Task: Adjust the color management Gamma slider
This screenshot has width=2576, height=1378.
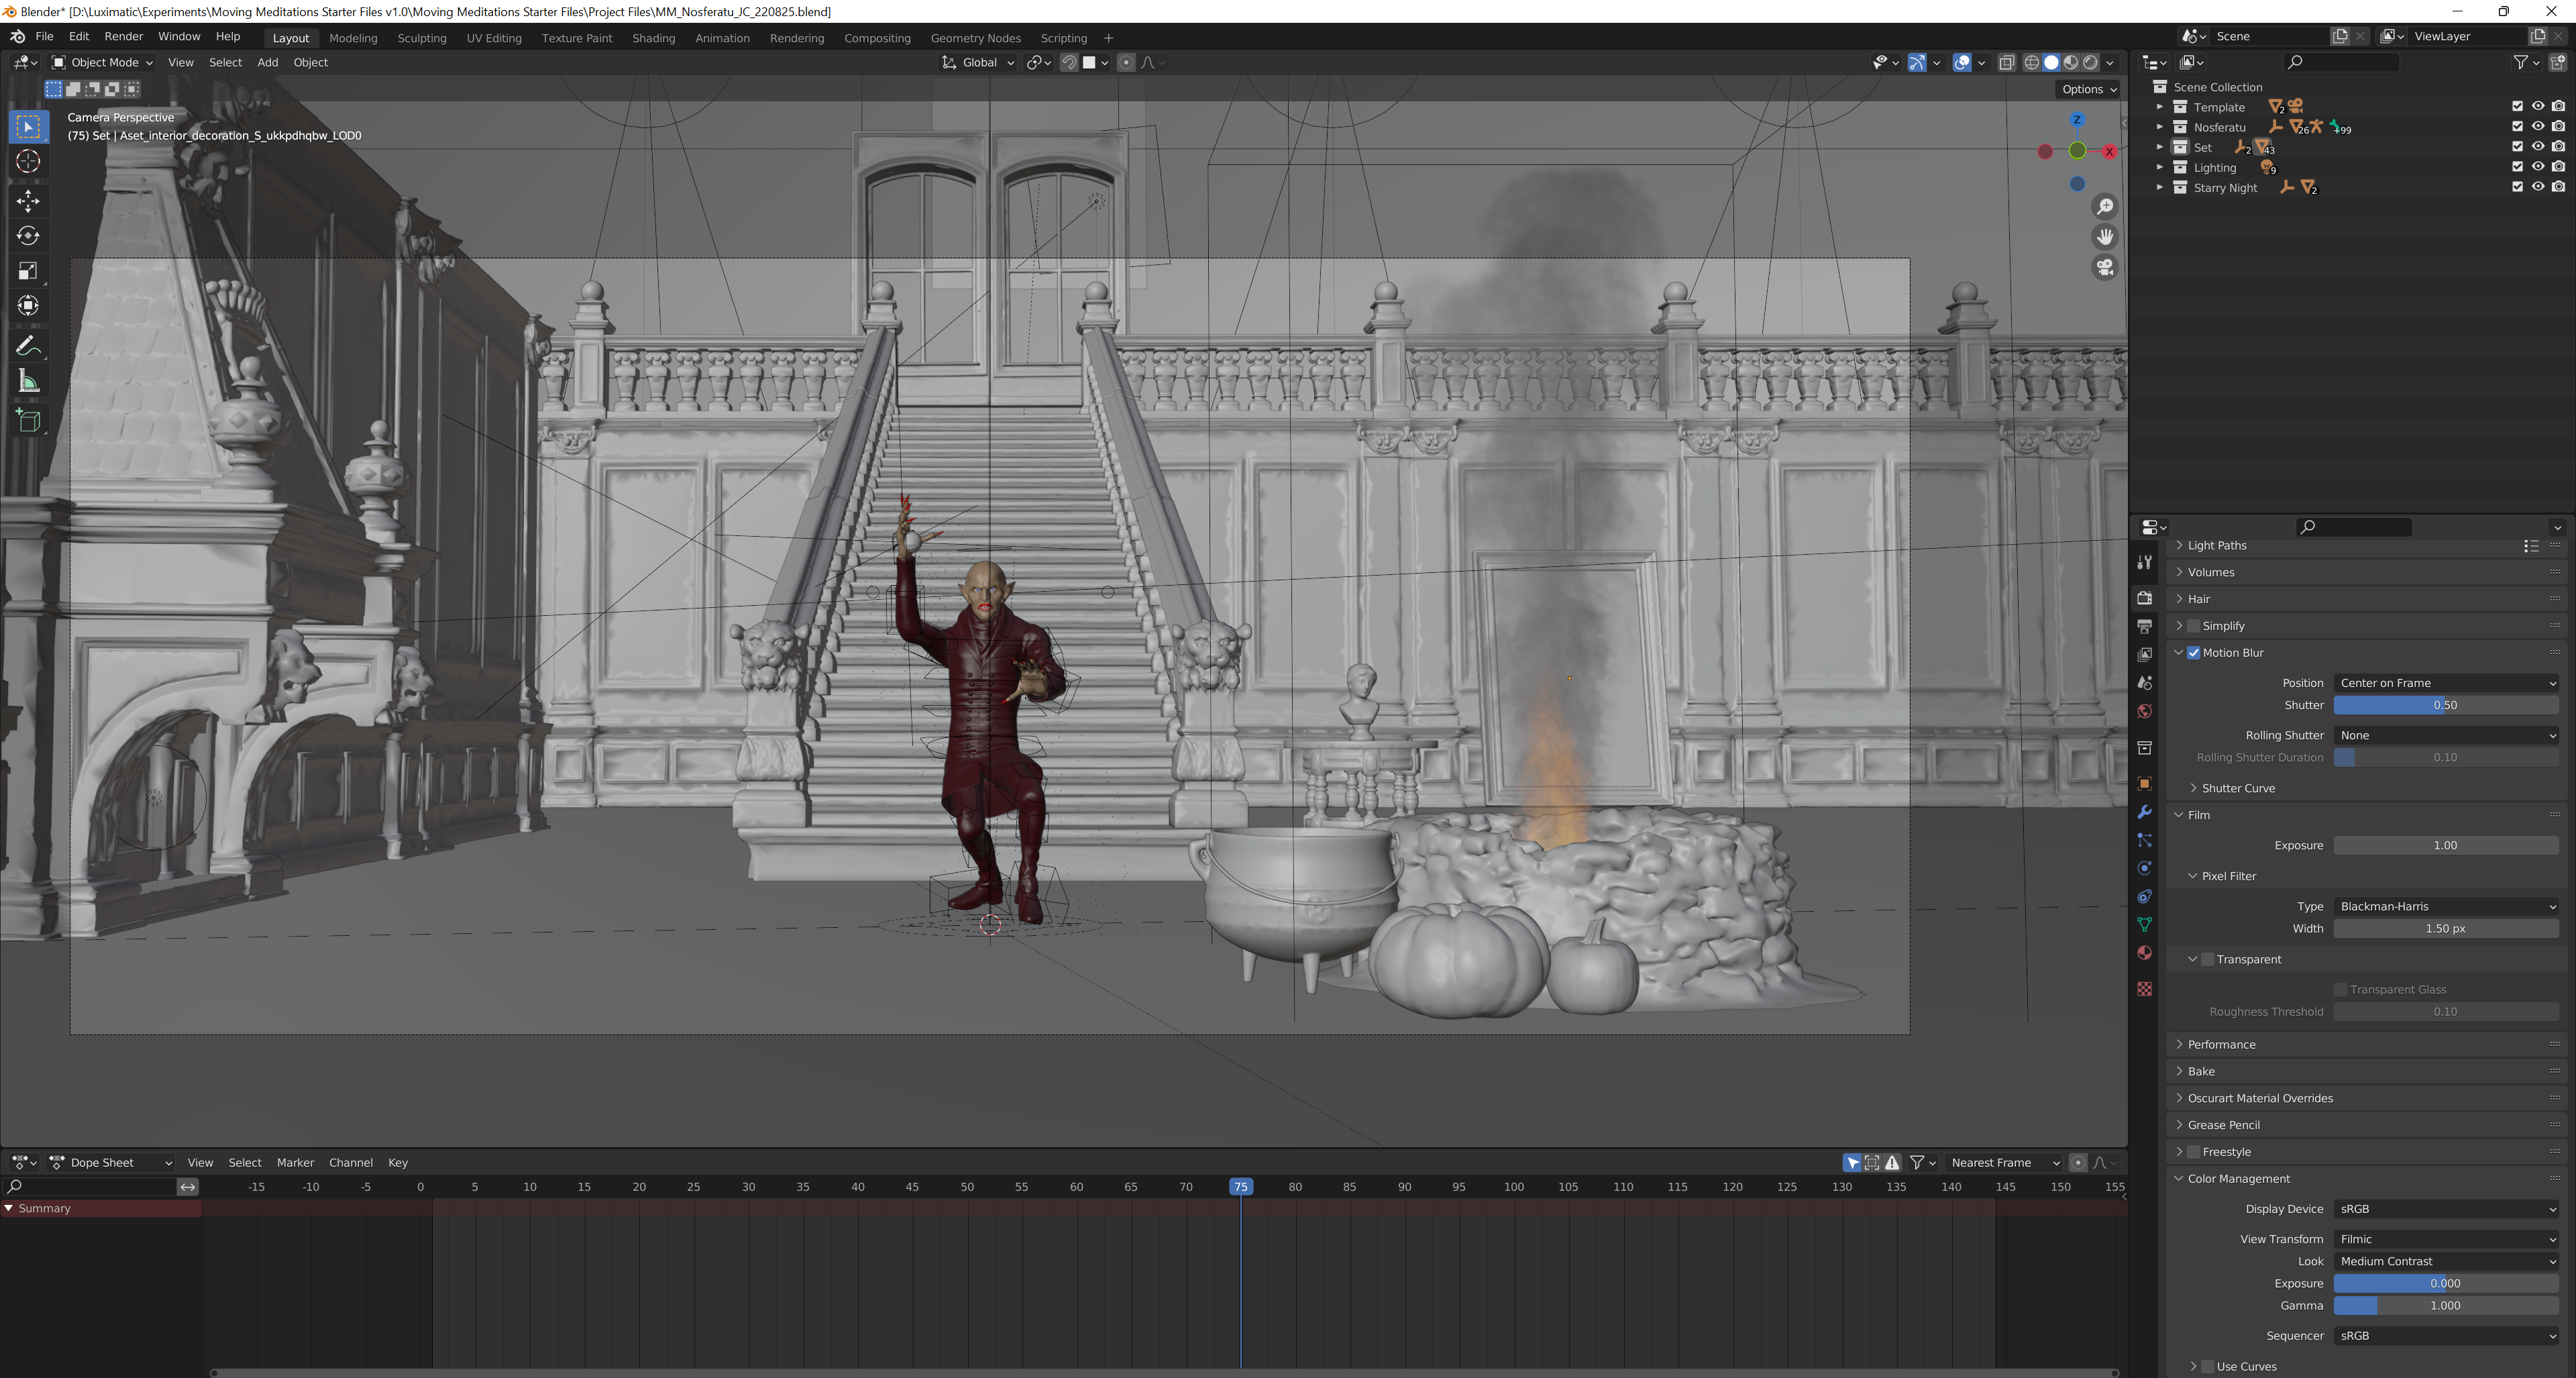Action: pos(2445,1305)
